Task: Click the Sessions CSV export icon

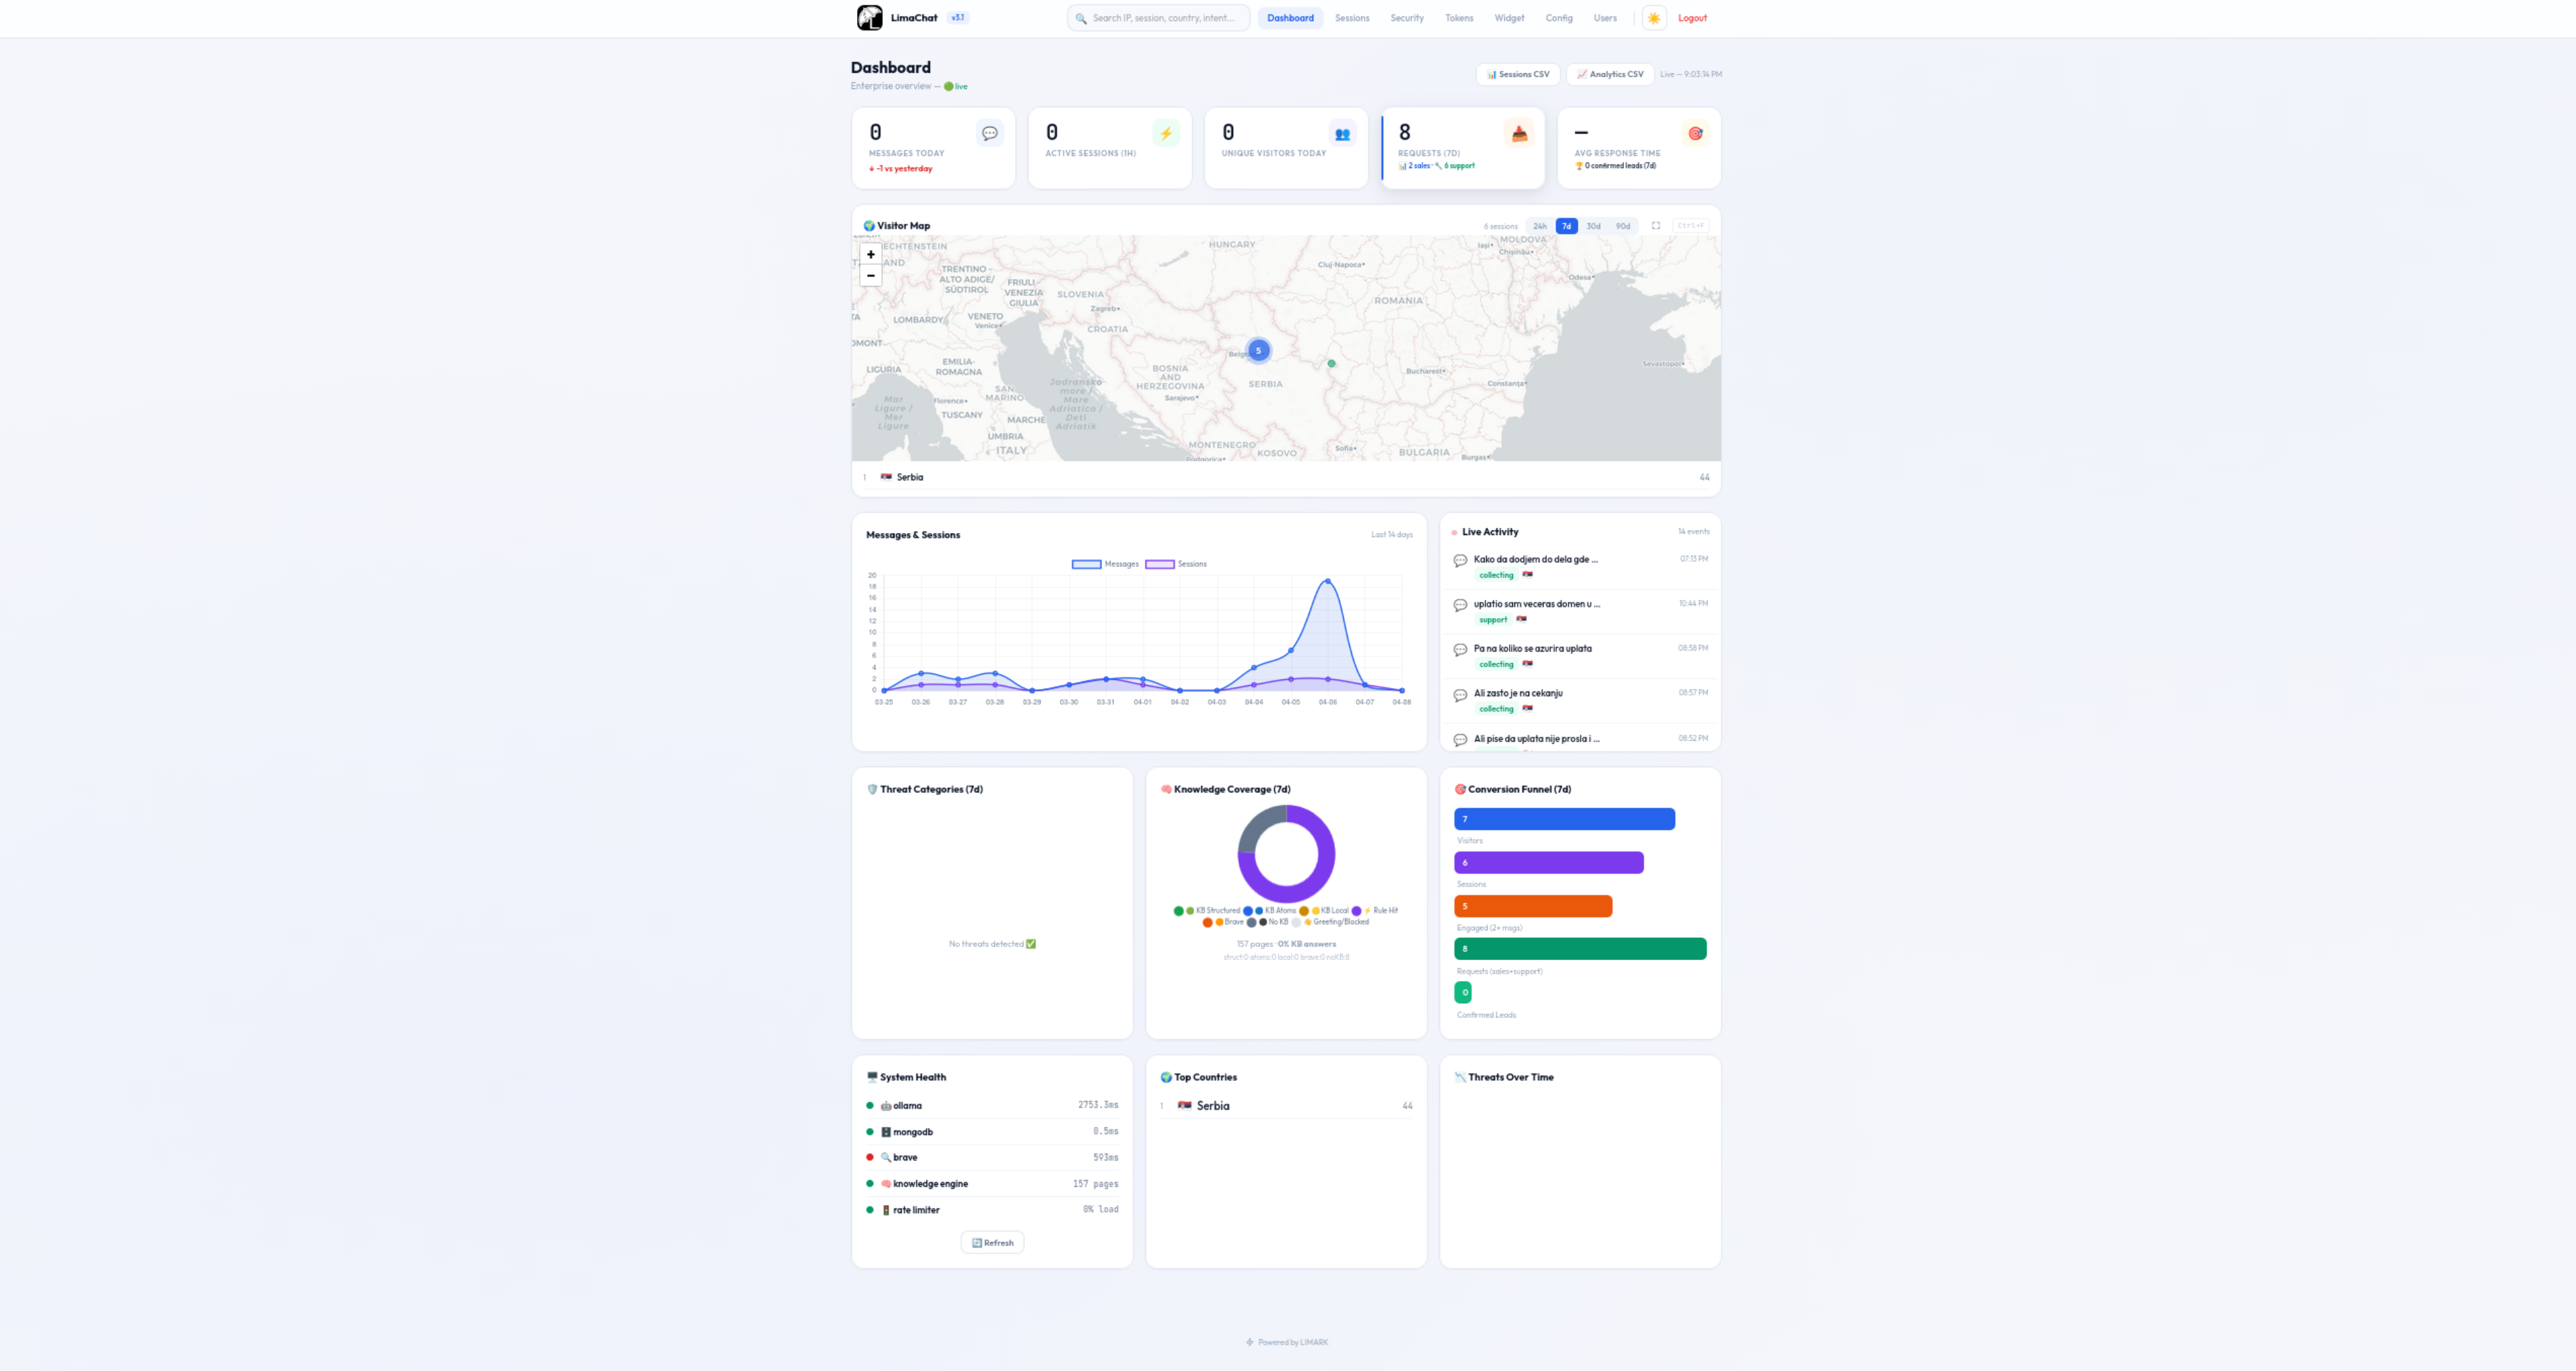Action: pos(1492,75)
